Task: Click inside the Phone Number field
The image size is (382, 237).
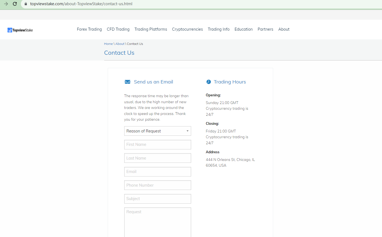Action: (157, 185)
